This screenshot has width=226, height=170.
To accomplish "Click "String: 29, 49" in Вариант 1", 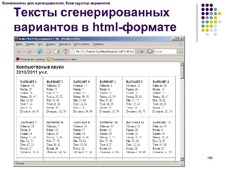I will 28,97.
